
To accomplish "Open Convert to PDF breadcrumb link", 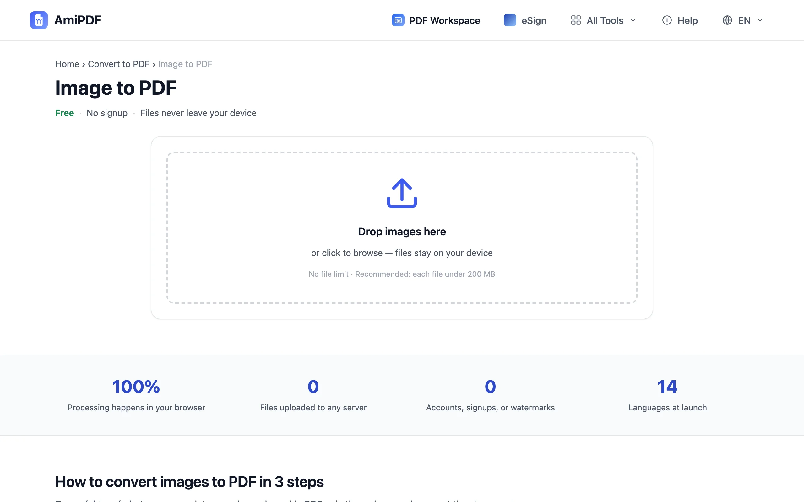I will tap(119, 64).
